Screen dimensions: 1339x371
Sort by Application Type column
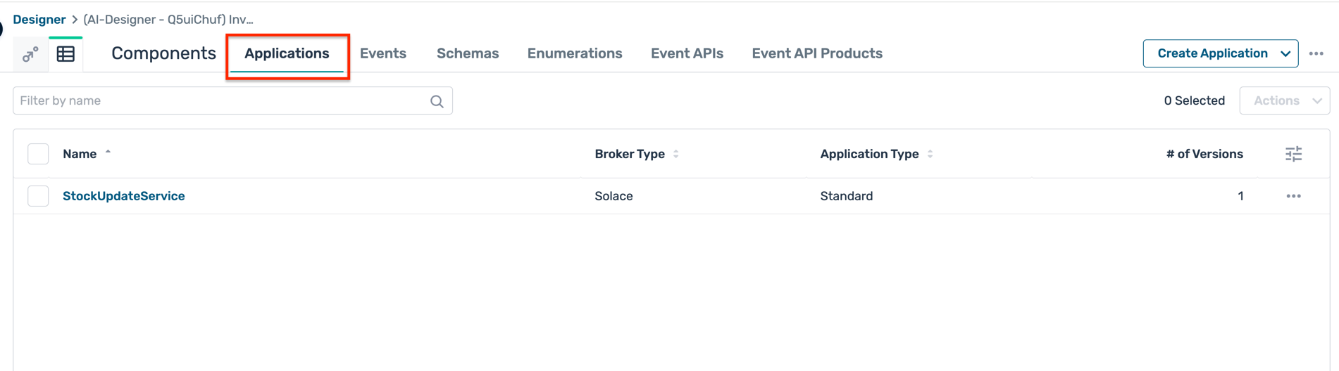click(930, 154)
